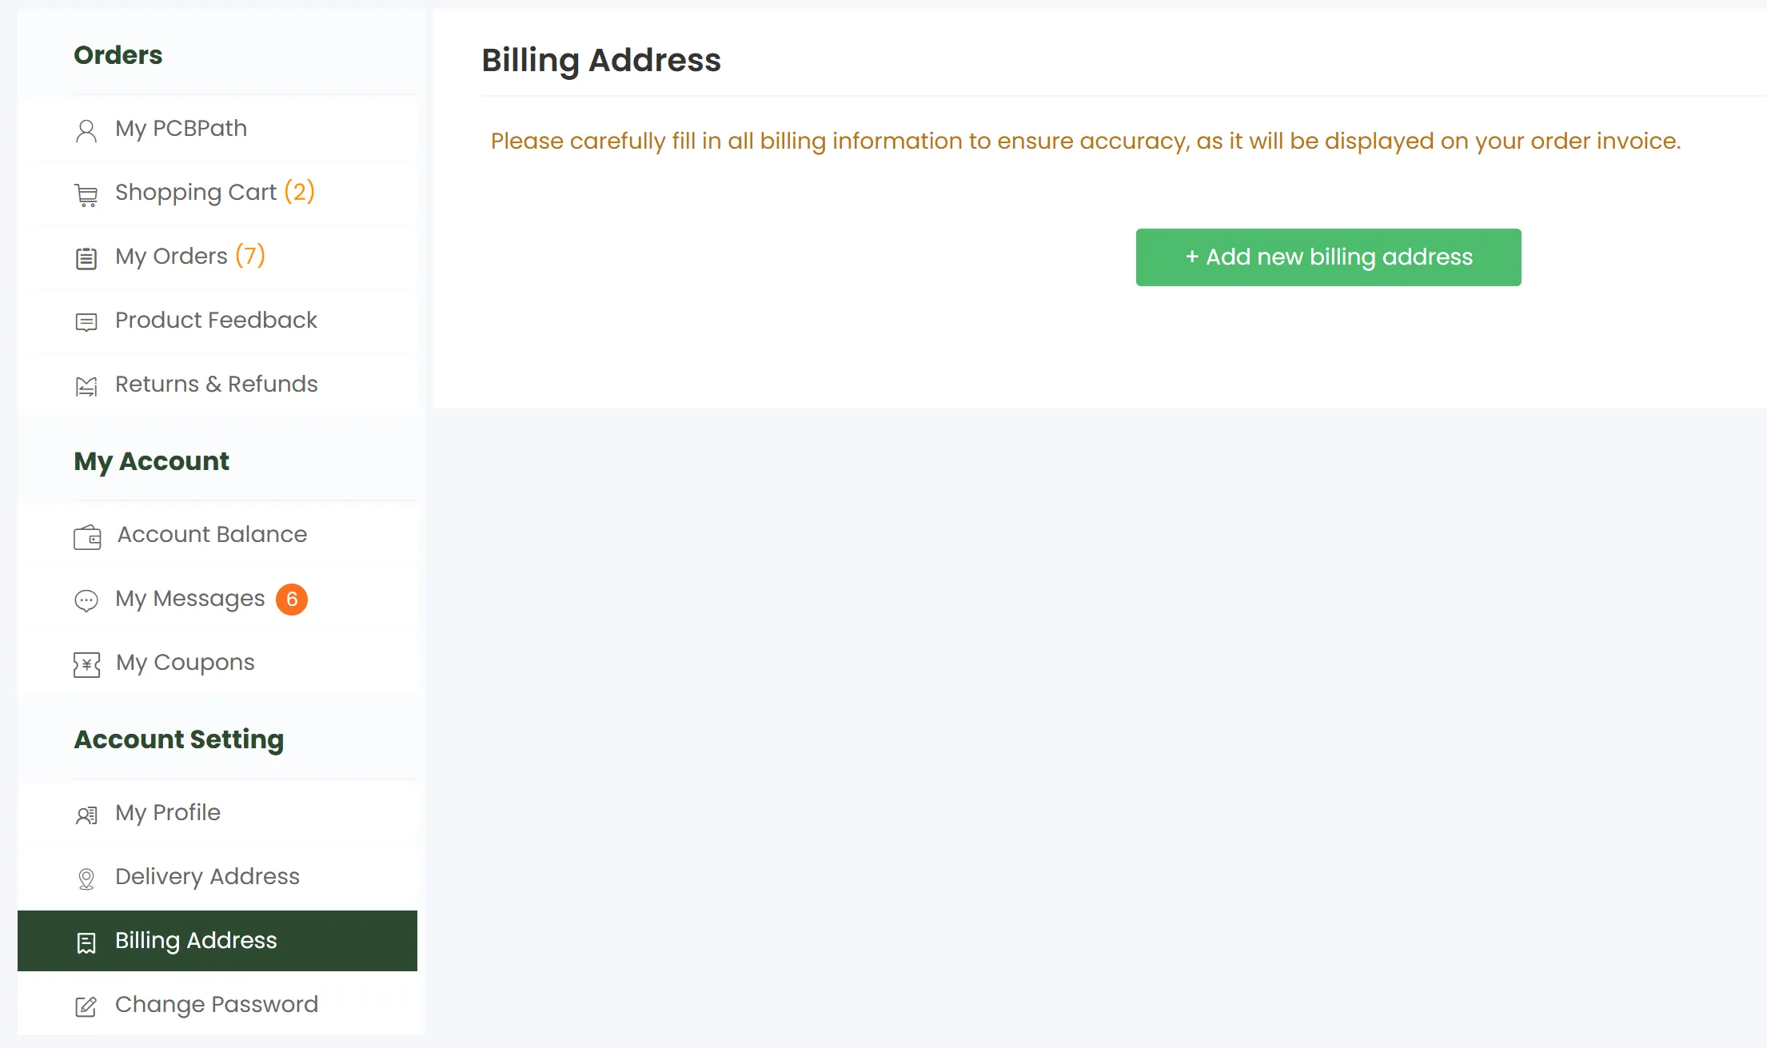
Task: Select the highlighted Billing Address menu item
Action: (x=217, y=941)
